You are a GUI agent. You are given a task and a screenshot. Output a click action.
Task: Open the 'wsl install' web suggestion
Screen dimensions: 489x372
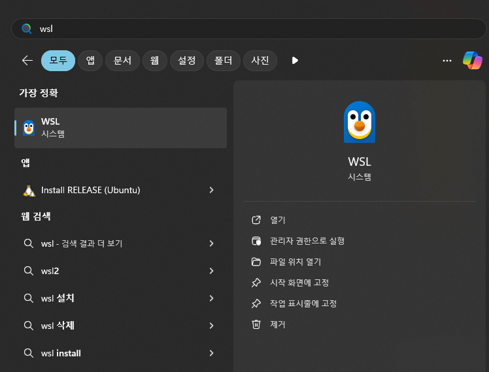click(120, 353)
